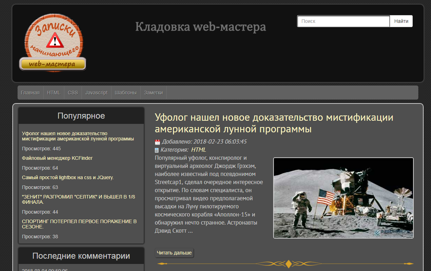The height and width of the screenshot is (271, 431).
Task: Open the CSS section from the navigation
Action: [73, 93]
